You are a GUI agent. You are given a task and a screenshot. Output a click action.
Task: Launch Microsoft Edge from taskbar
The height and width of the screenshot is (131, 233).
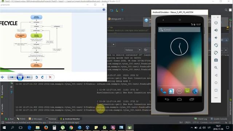[29, 128]
